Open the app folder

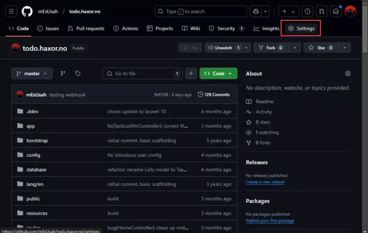pos(31,126)
